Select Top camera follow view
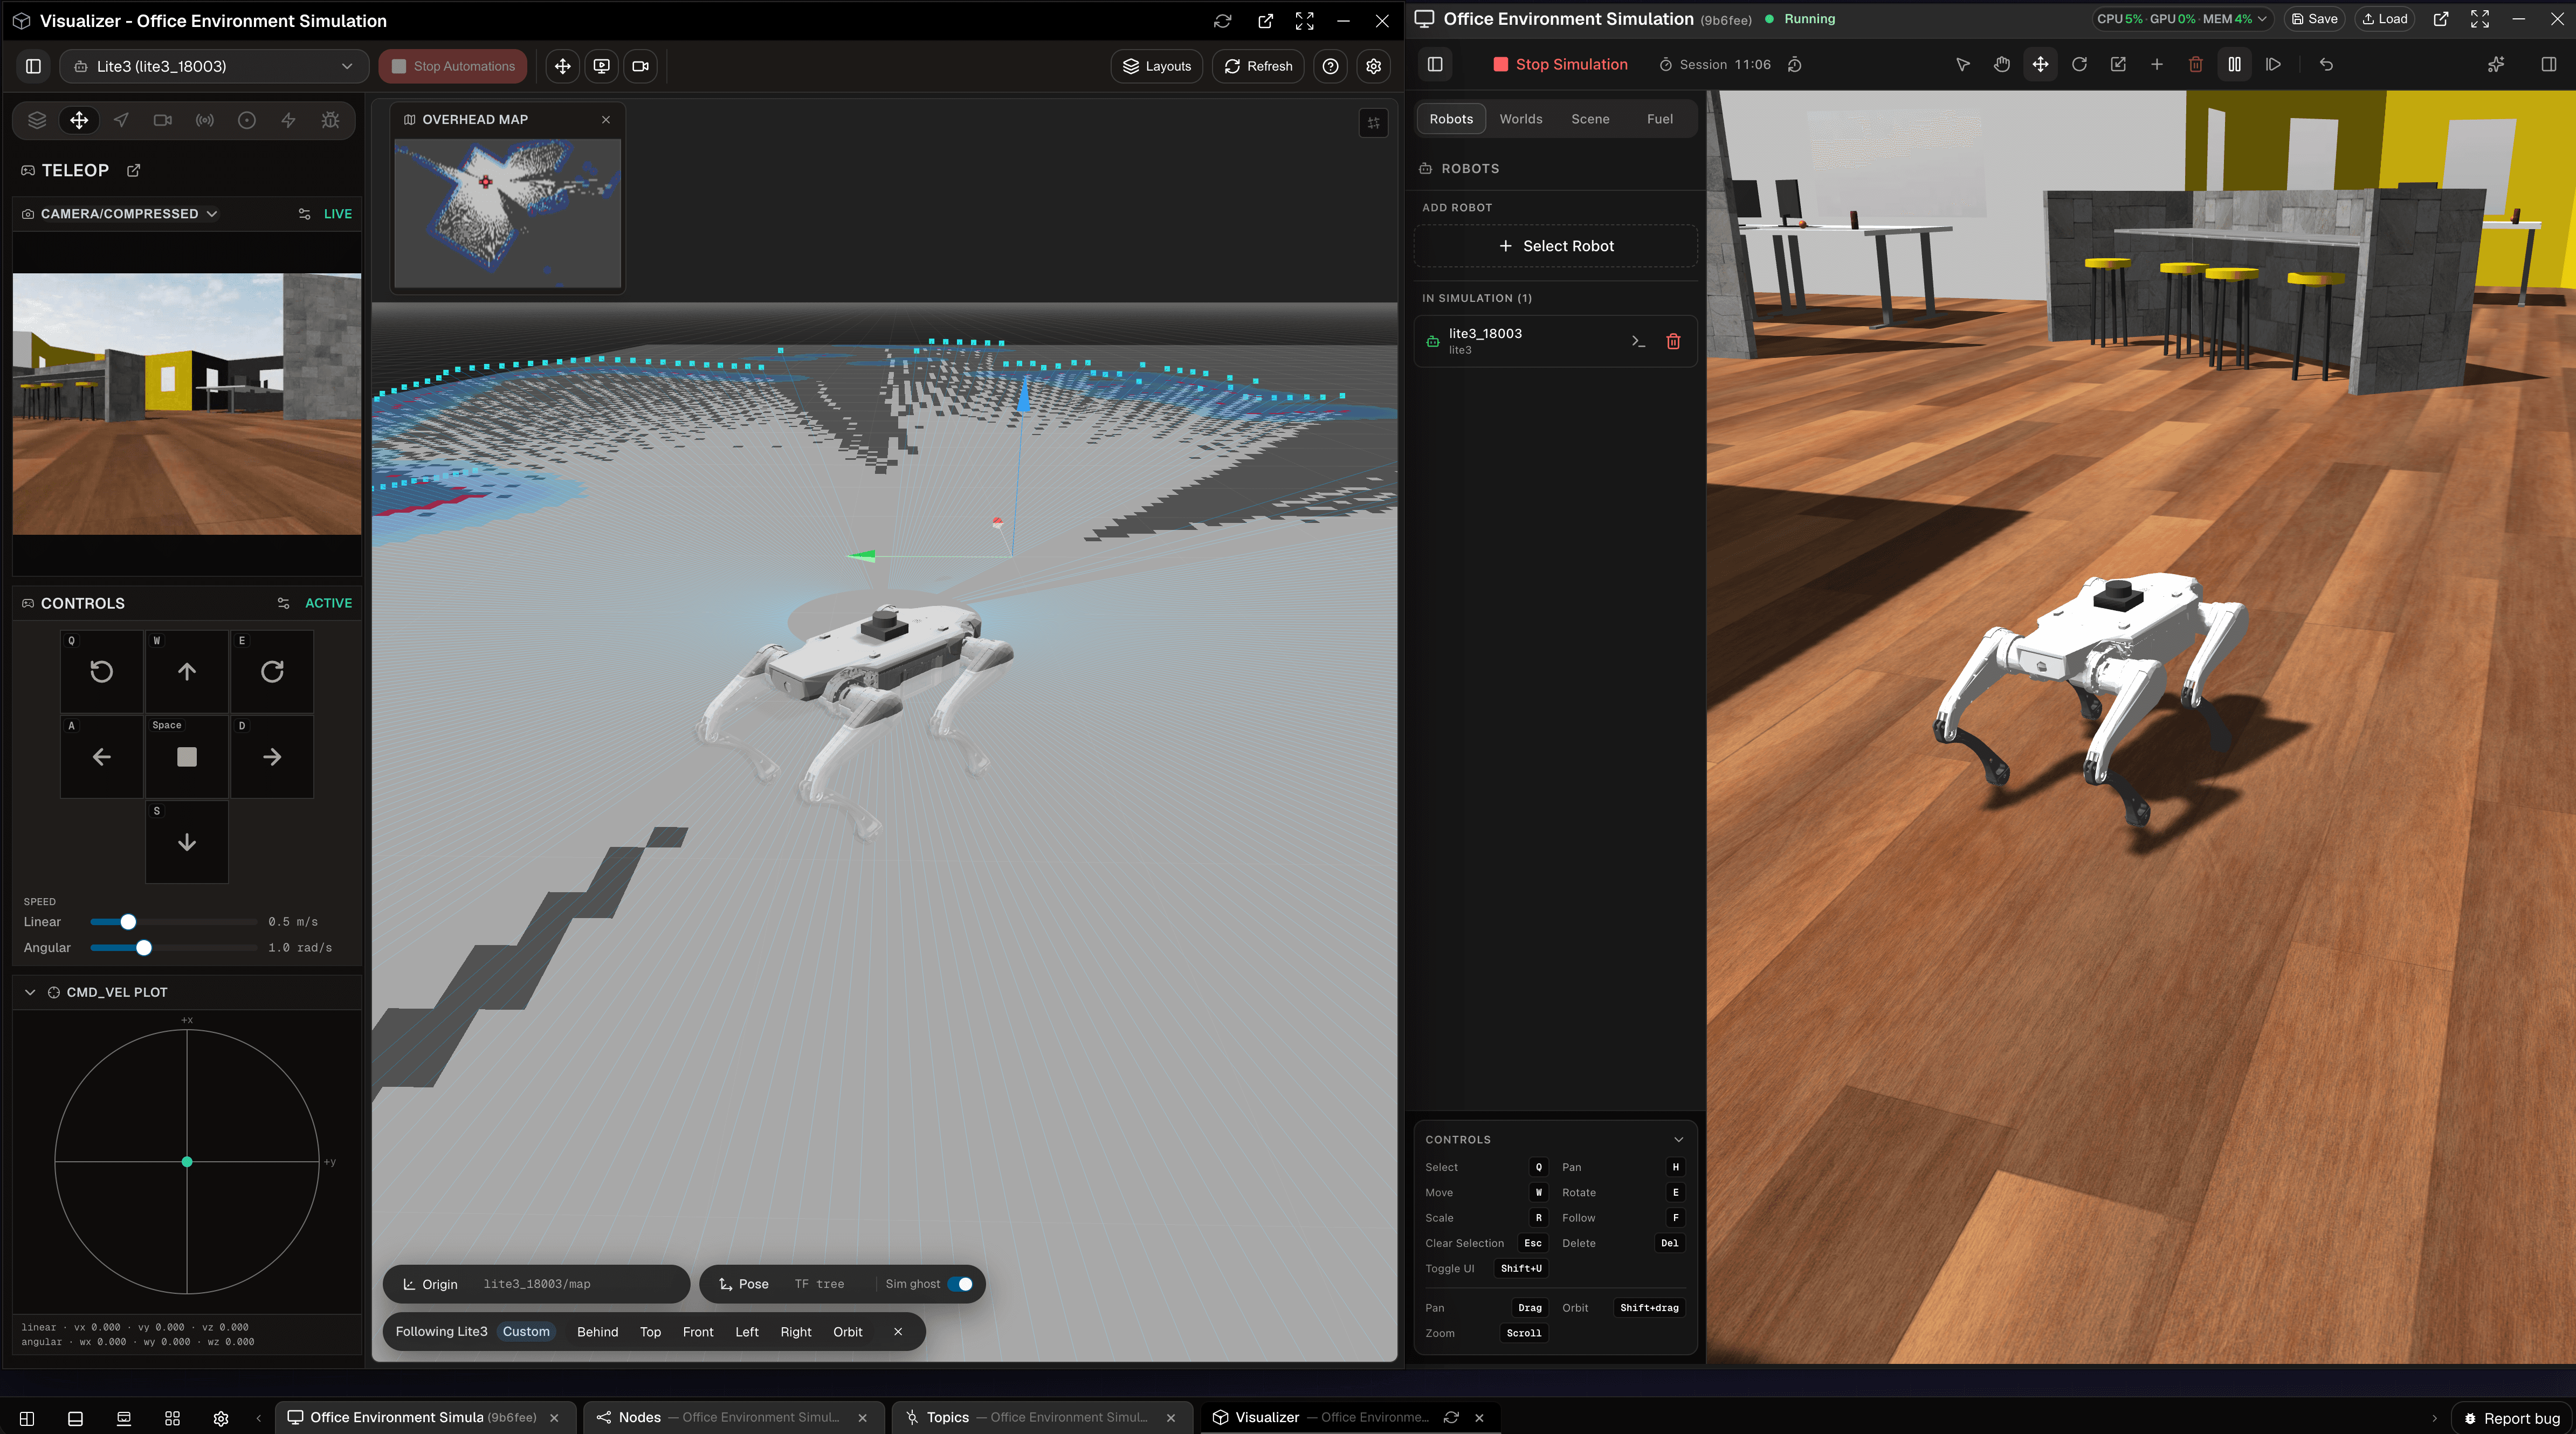 pos(650,1331)
